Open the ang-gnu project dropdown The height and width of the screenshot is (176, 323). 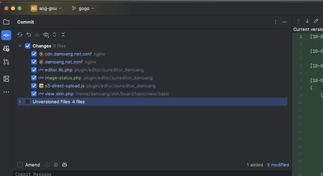point(46,8)
